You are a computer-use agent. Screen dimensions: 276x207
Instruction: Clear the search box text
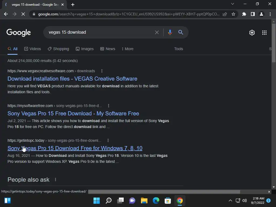pos(157,32)
